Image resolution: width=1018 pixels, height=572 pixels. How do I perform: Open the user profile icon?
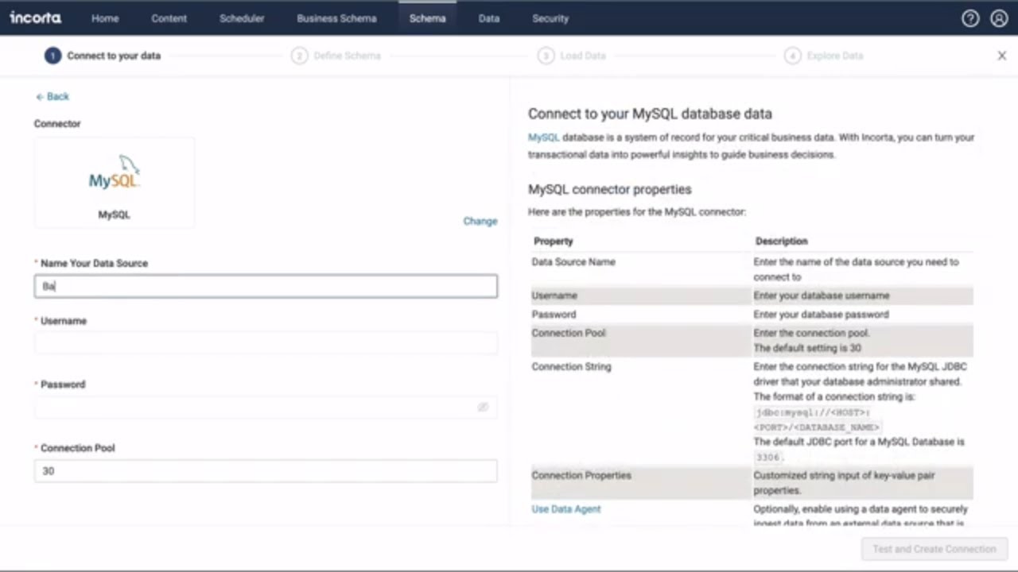pos(999,18)
